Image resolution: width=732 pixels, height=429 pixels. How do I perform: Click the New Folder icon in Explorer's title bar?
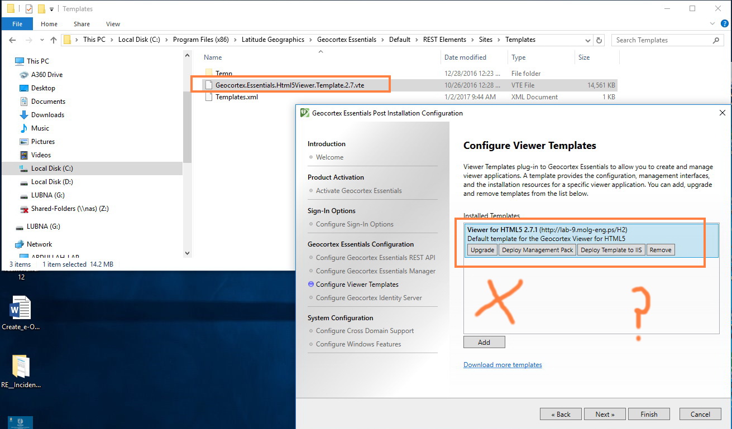point(41,9)
